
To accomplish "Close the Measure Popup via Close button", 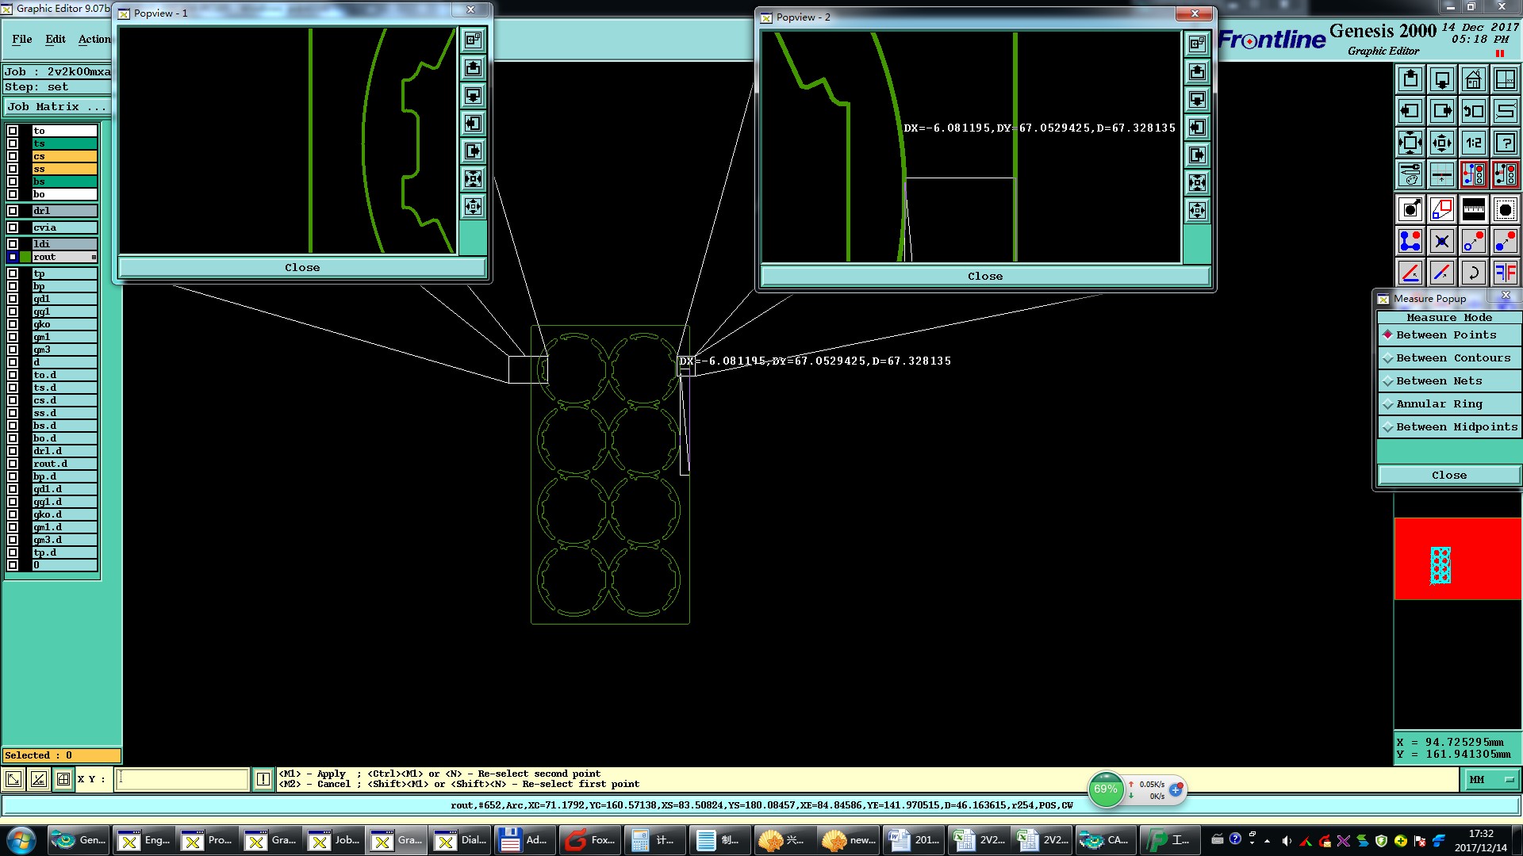I will pos(1448,476).
